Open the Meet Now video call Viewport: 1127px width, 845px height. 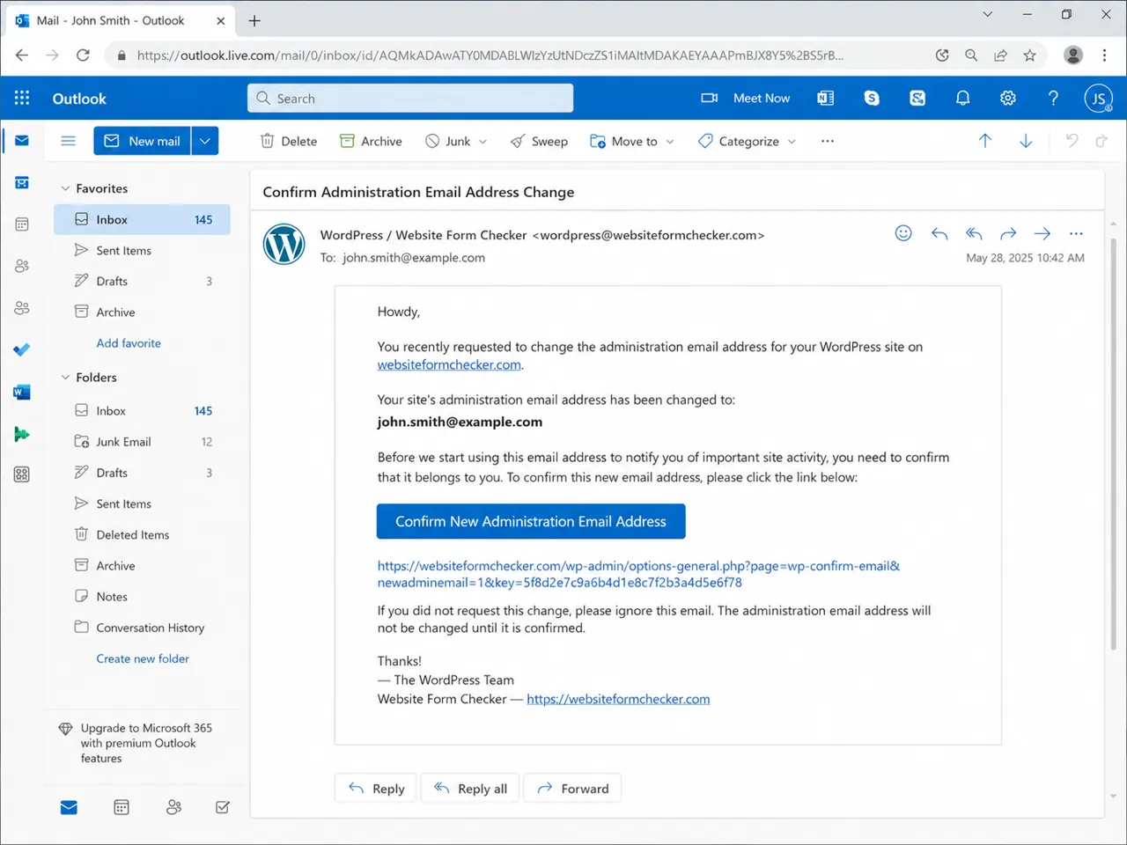coord(745,98)
